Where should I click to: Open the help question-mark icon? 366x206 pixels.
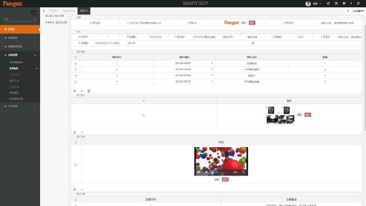click(344, 3)
